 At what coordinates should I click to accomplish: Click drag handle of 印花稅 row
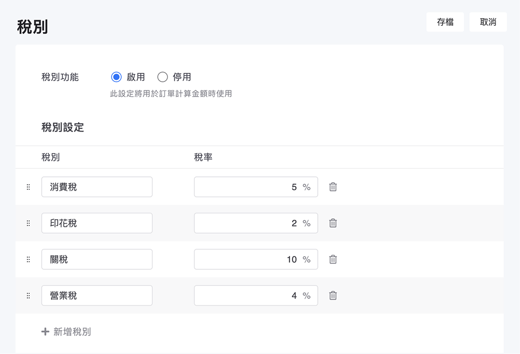tap(28, 223)
